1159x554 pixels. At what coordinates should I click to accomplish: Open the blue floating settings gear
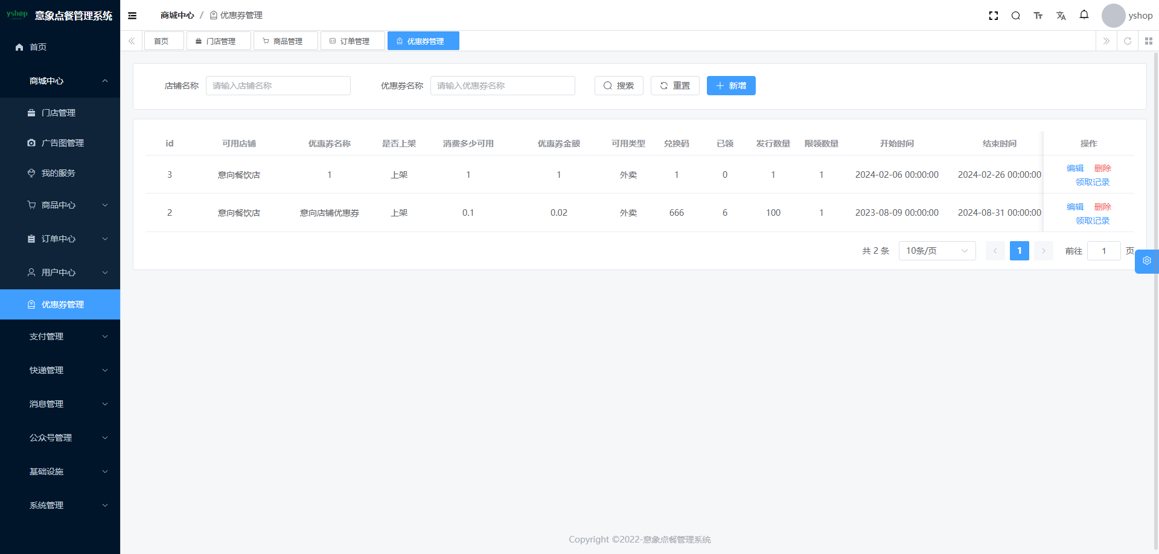click(x=1147, y=261)
